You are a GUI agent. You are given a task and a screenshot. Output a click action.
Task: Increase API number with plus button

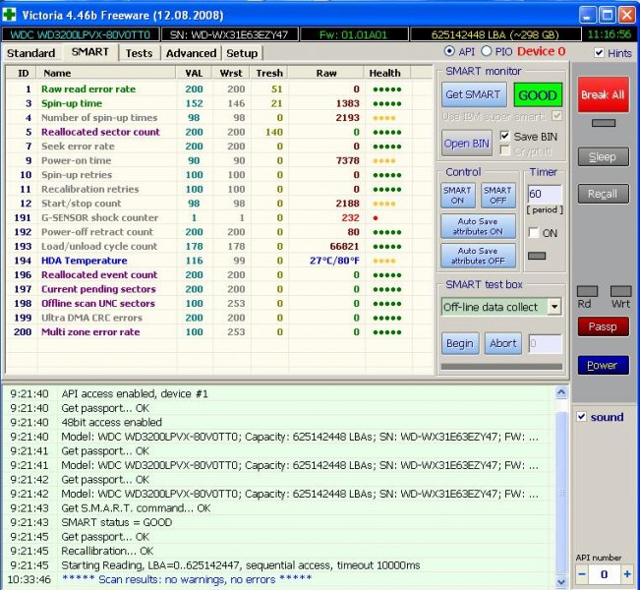pyautogui.click(x=627, y=574)
